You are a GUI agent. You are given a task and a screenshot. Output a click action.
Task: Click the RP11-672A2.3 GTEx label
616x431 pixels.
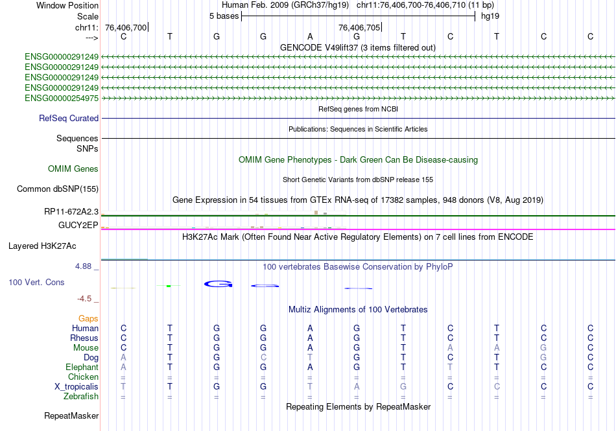click(x=71, y=211)
